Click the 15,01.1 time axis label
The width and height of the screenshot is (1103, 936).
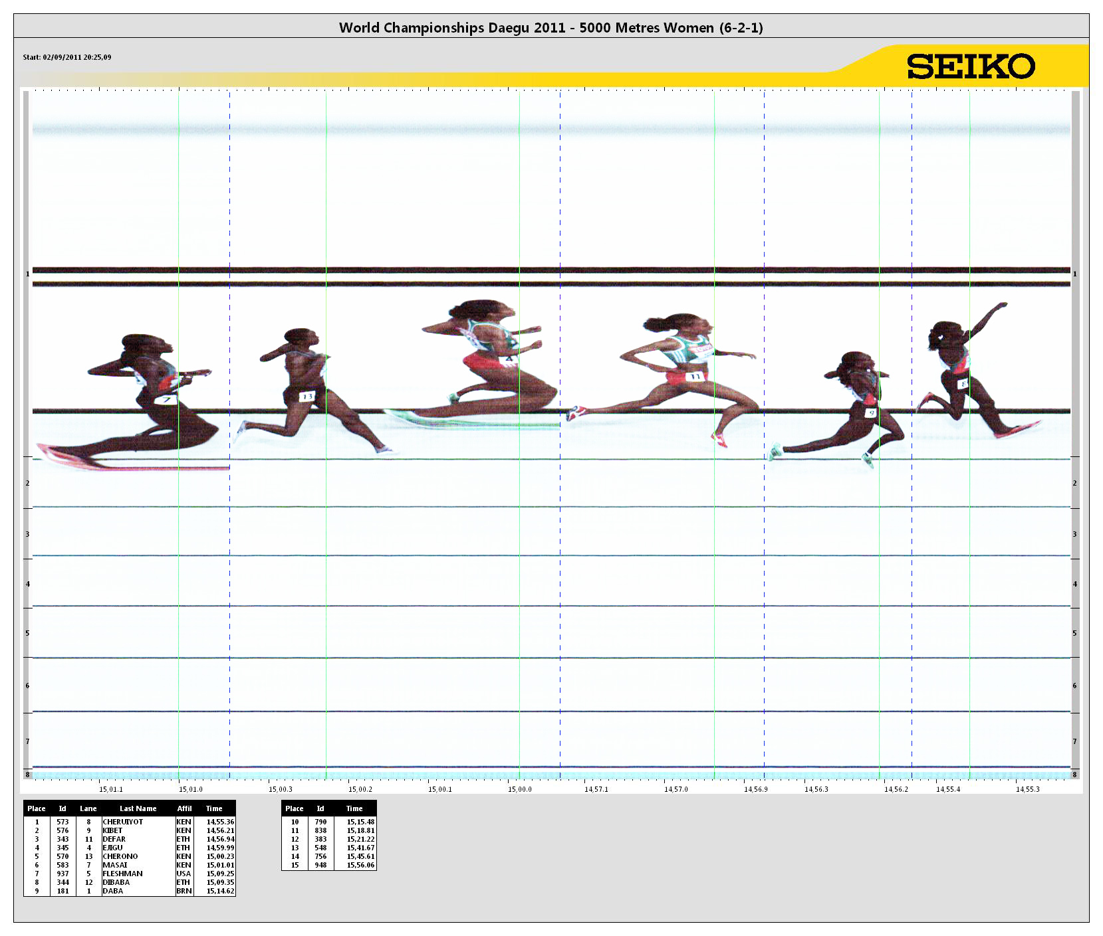click(x=111, y=789)
